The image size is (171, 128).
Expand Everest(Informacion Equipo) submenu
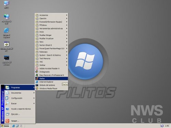point(52,22)
